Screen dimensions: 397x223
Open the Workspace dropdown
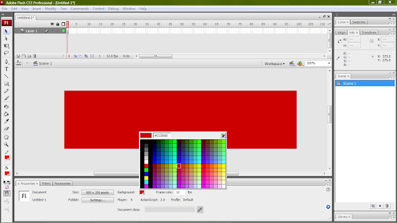click(x=274, y=64)
